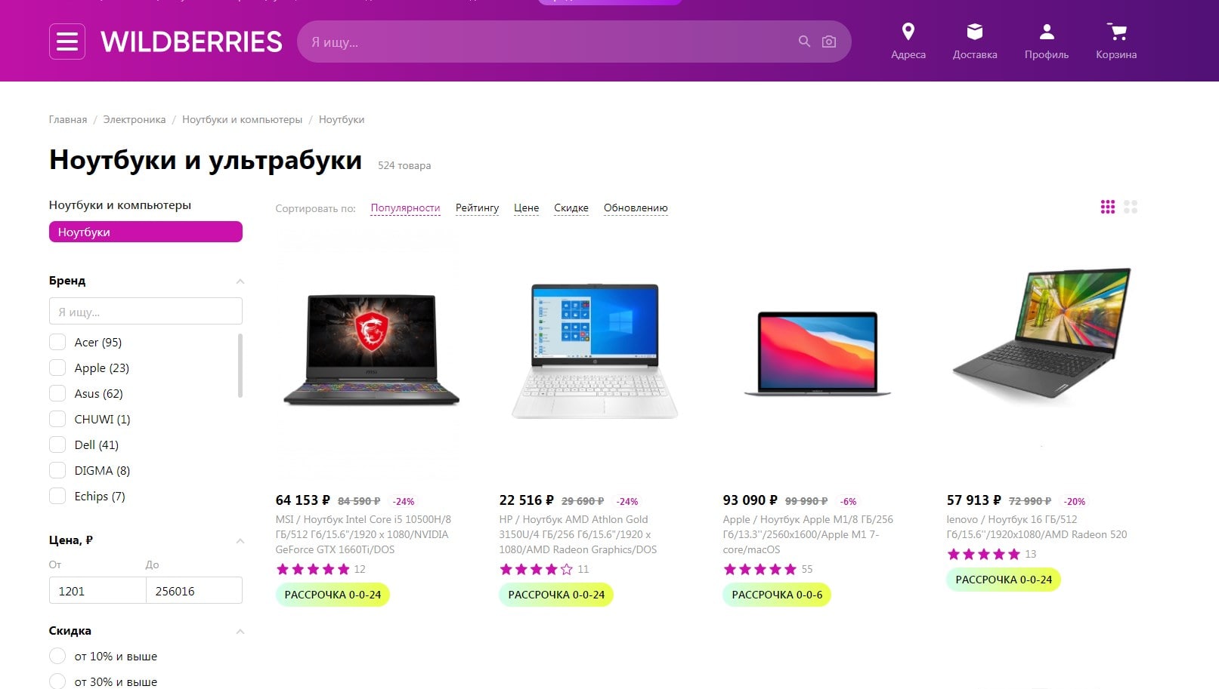Open the Профиль user icon
Screen dimensions: 1219x689
1047,32
